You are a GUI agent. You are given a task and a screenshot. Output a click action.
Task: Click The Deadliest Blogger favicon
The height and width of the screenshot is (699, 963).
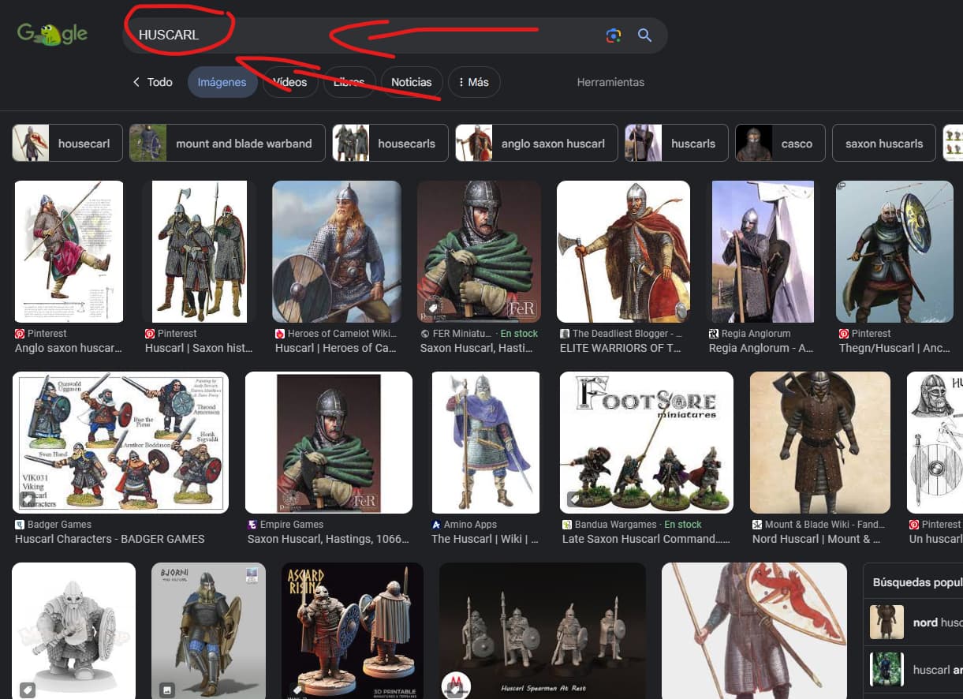[x=564, y=334]
